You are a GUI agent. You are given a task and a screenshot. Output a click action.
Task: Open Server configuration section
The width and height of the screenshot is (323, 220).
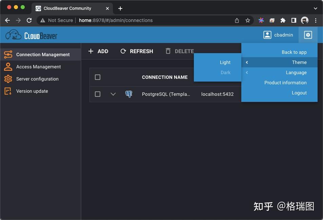tap(40, 79)
